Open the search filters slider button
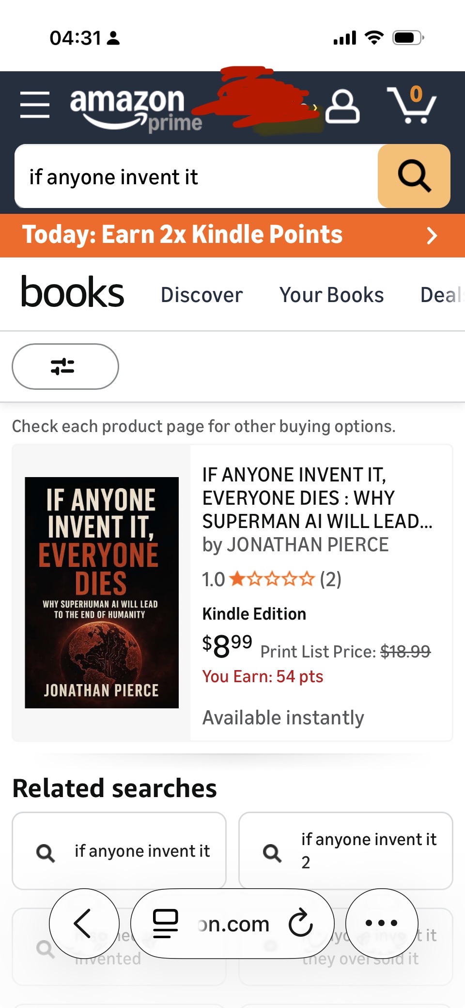The width and height of the screenshot is (465, 1008). click(65, 367)
